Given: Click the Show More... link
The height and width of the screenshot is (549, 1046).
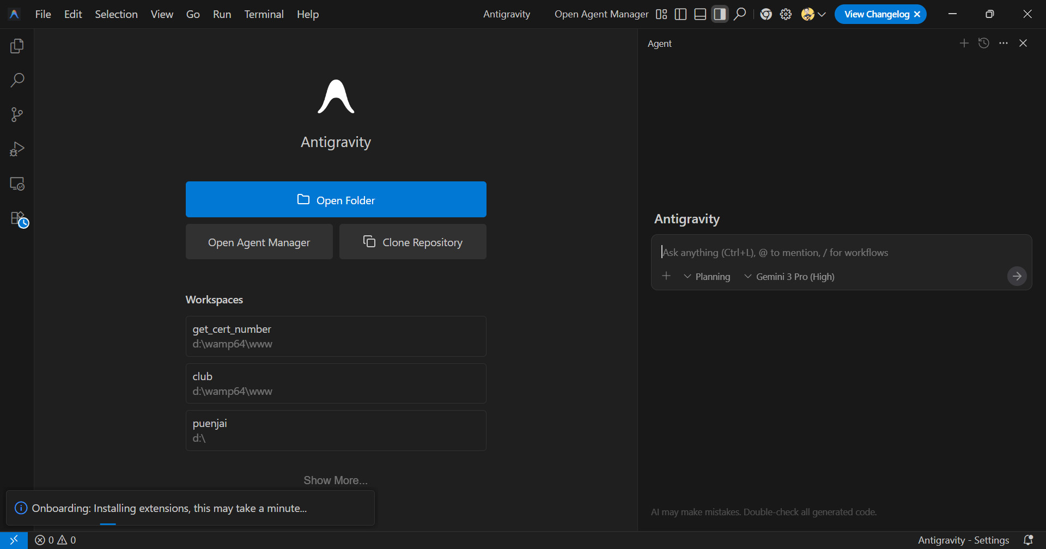Looking at the screenshot, I should click(x=336, y=480).
